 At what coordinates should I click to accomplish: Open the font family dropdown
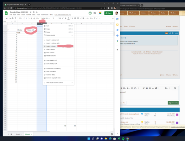[x=46, y=18]
